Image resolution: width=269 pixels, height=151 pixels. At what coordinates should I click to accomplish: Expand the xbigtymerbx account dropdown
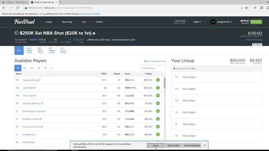click(x=224, y=22)
